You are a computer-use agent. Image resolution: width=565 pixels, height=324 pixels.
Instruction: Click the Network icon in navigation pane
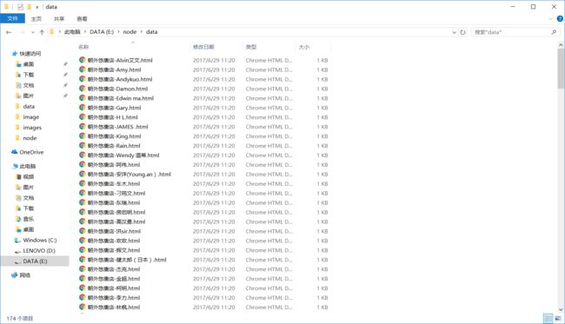[x=15, y=275]
